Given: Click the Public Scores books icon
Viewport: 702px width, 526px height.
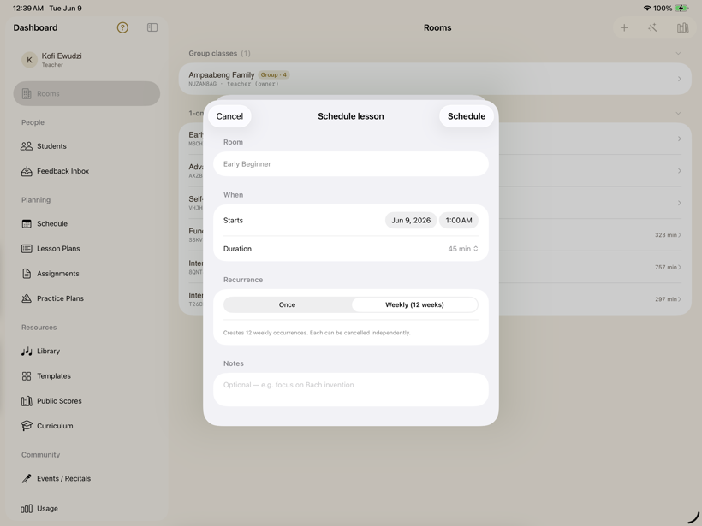Looking at the screenshot, I should [x=27, y=401].
